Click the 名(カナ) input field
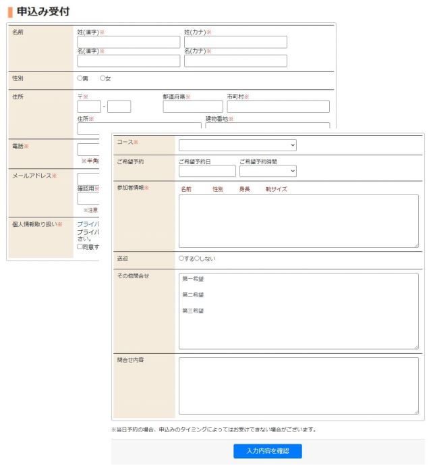 pyautogui.click(x=236, y=61)
